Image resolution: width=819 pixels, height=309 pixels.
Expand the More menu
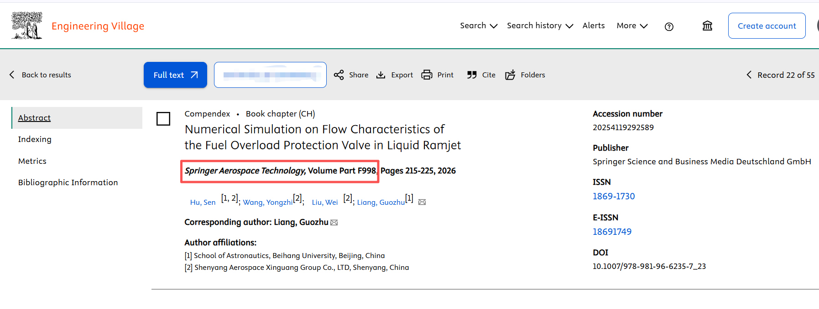pos(631,26)
